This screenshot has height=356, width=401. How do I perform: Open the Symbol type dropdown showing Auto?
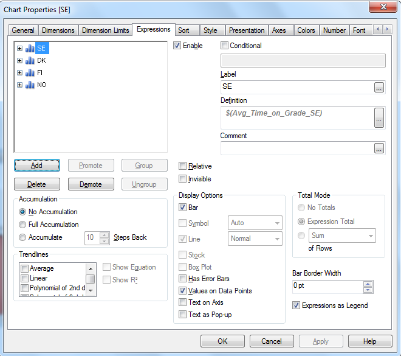(255, 223)
